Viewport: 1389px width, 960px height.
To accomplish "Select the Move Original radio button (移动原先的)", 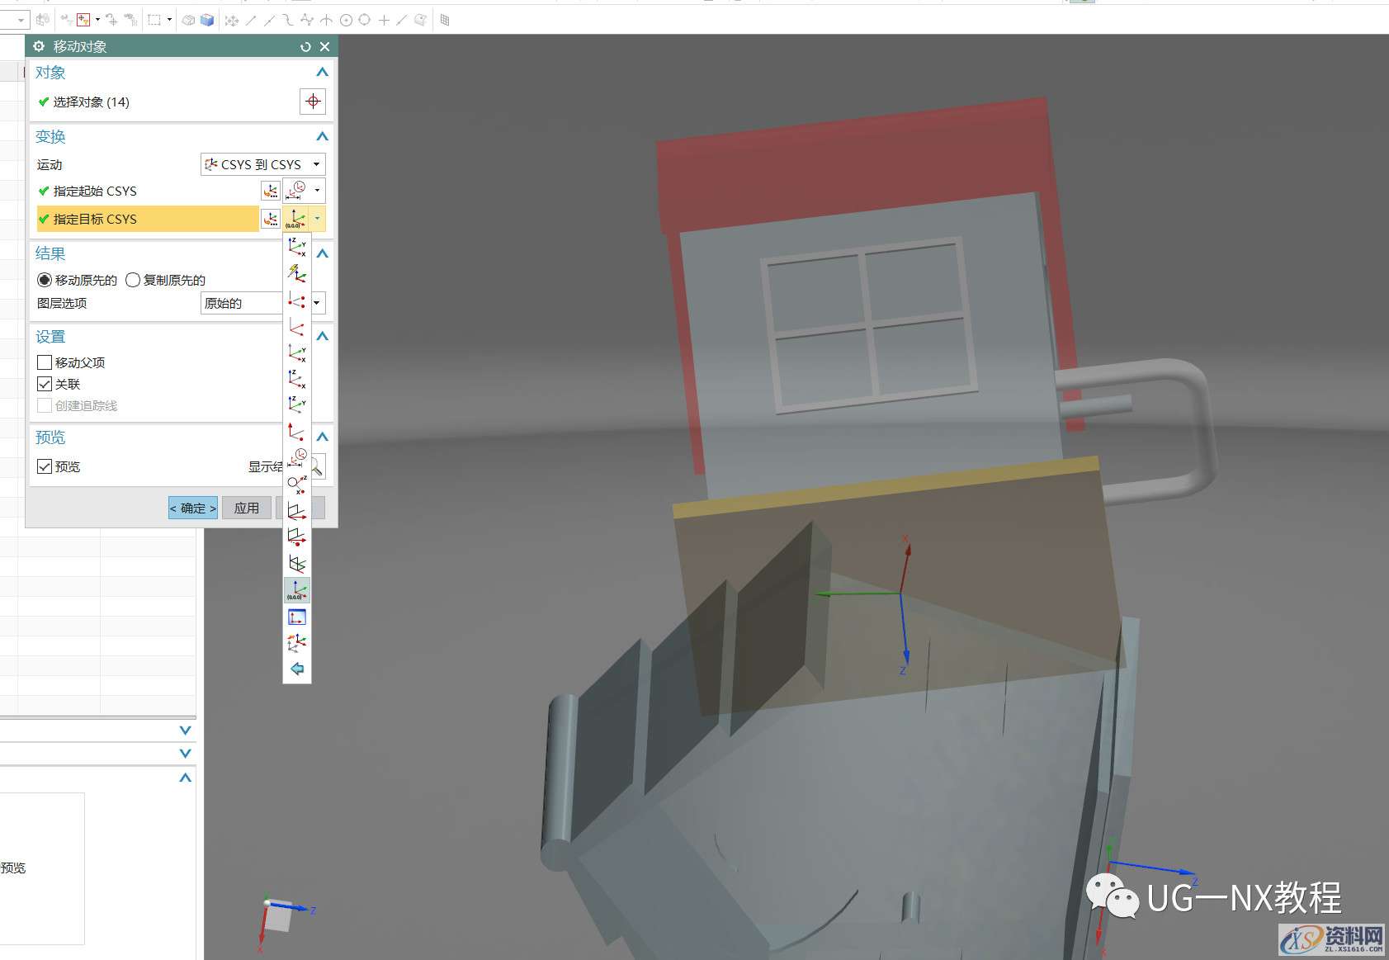I will [x=45, y=280].
